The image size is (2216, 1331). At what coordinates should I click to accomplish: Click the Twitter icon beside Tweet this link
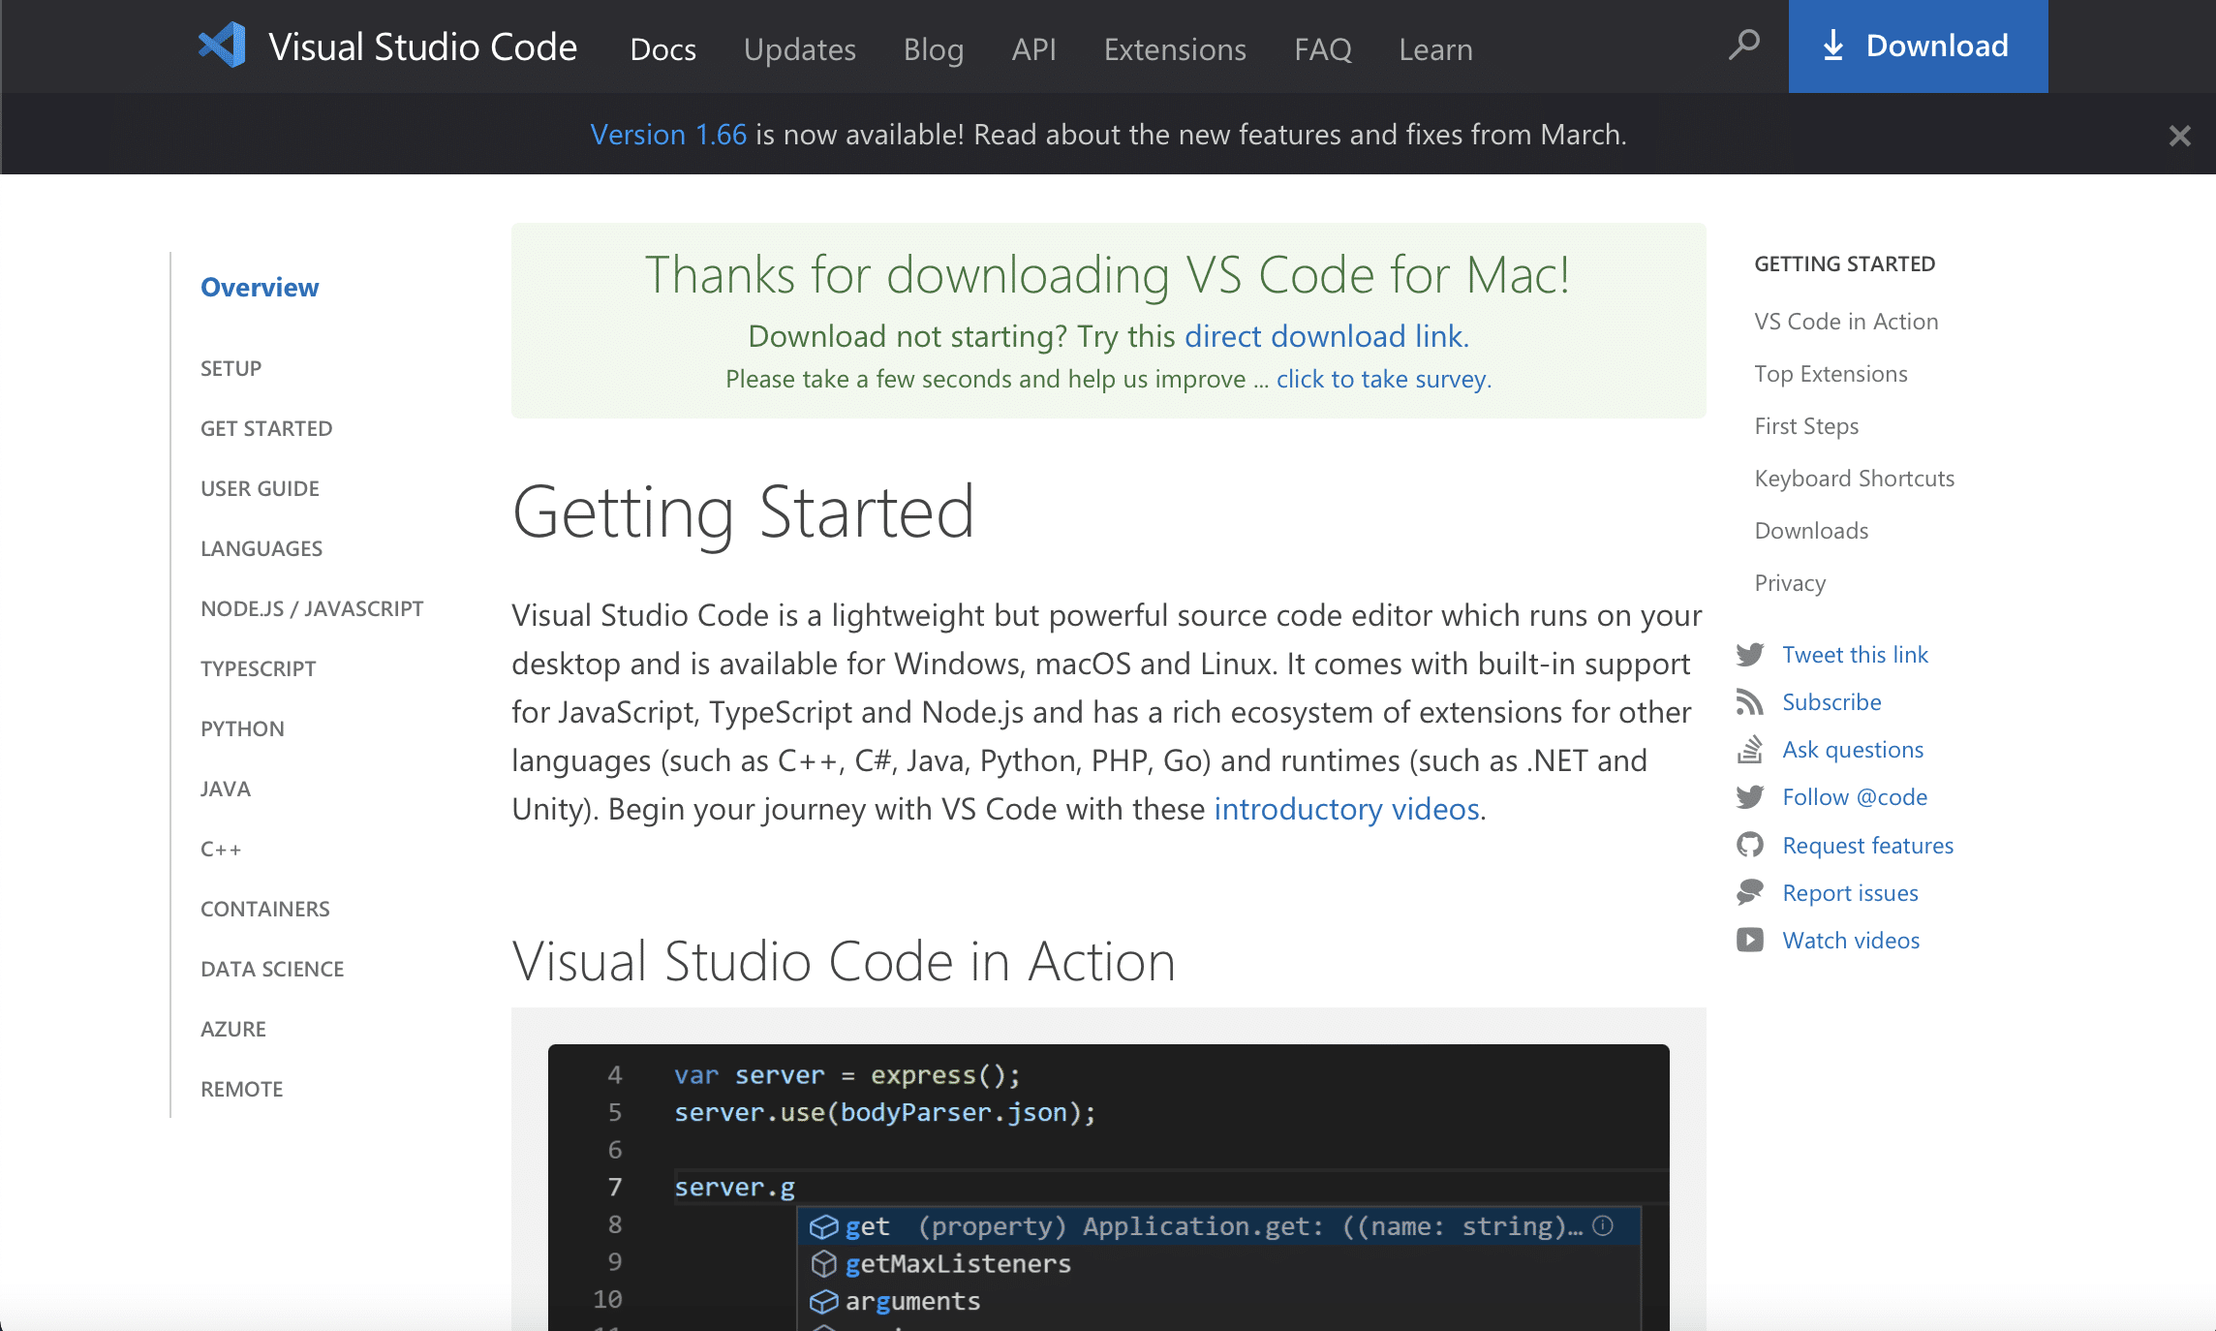1750,655
